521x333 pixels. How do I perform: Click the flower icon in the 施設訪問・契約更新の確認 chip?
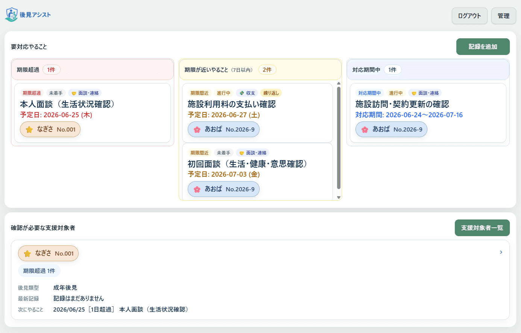pyautogui.click(x=365, y=130)
